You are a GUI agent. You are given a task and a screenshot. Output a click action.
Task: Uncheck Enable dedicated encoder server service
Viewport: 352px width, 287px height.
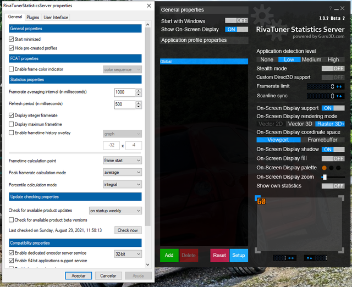pyautogui.click(x=11, y=253)
